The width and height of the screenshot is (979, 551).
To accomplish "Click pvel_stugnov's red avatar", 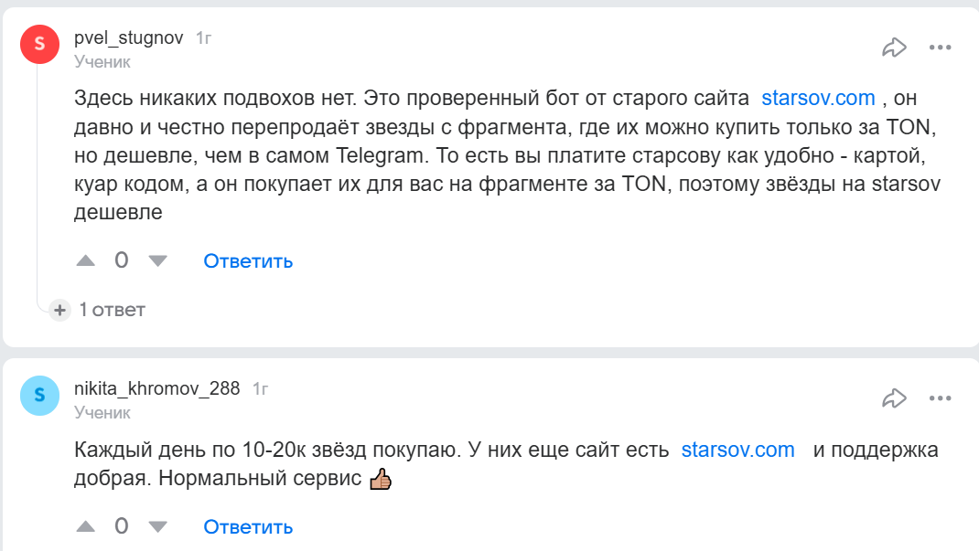I will [39, 44].
